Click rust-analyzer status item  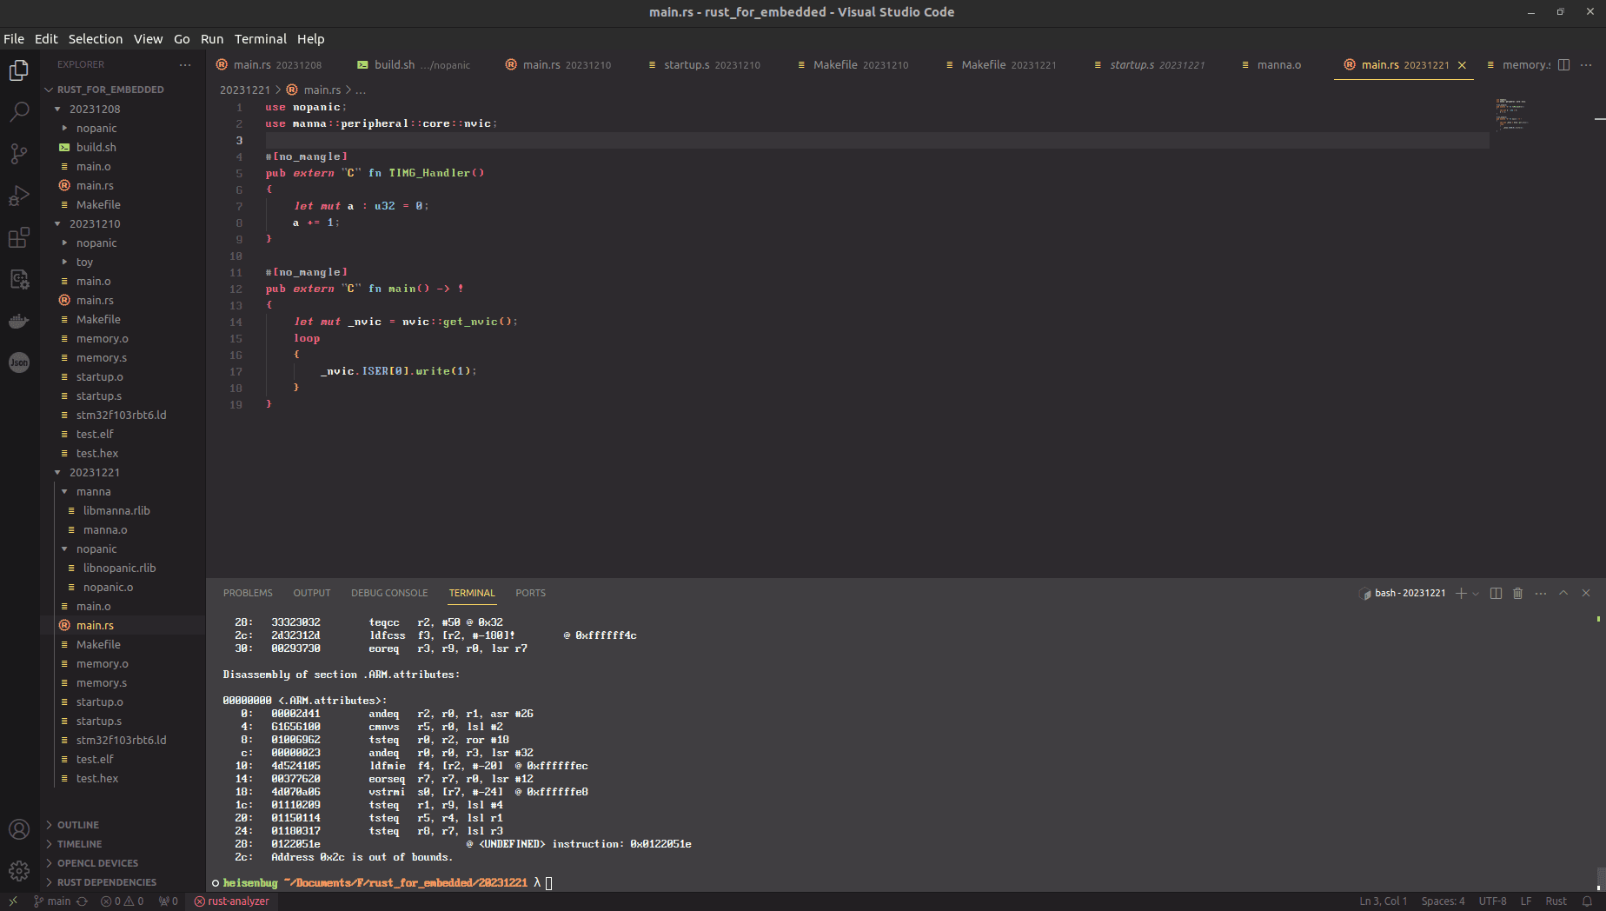pos(231,901)
